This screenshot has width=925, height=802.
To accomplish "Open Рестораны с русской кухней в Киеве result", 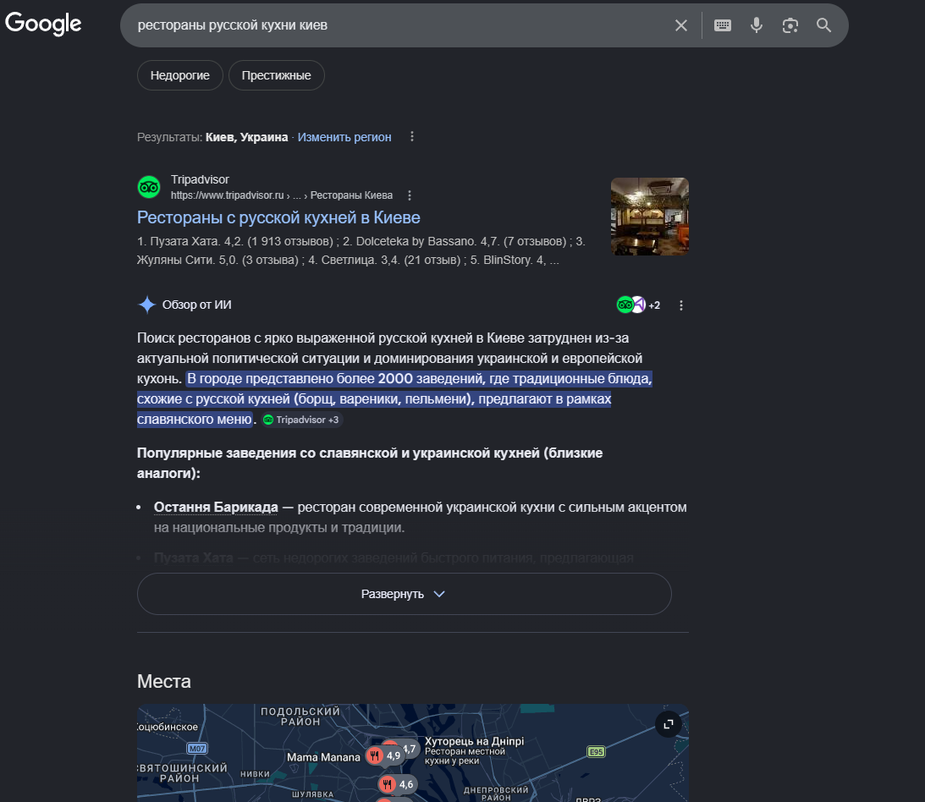I will [278, 217].
